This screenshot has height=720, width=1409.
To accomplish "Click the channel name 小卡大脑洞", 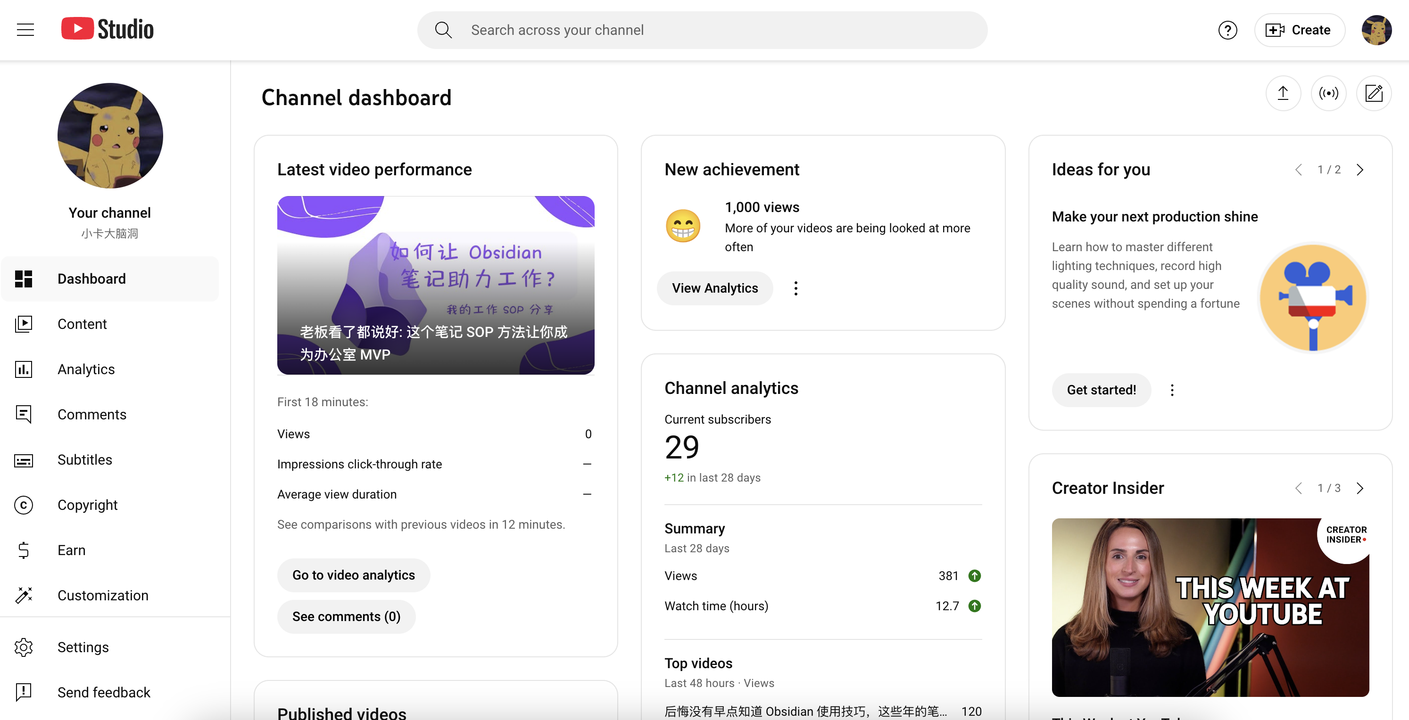I will (110, 234).
